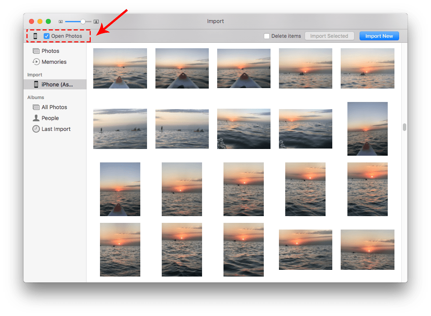The height and width of the screenshot is (316, 431).
Task: Click the small thumbnail size icon
Action: click(x=61, y=21)
